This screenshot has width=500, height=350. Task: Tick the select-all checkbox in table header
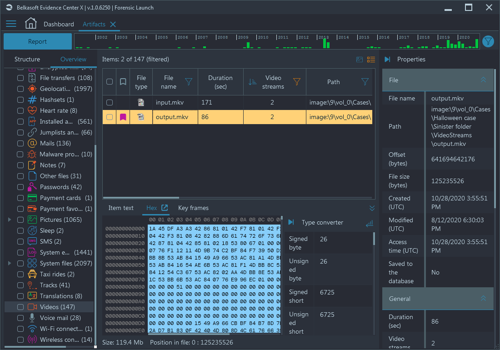[110, 82]
